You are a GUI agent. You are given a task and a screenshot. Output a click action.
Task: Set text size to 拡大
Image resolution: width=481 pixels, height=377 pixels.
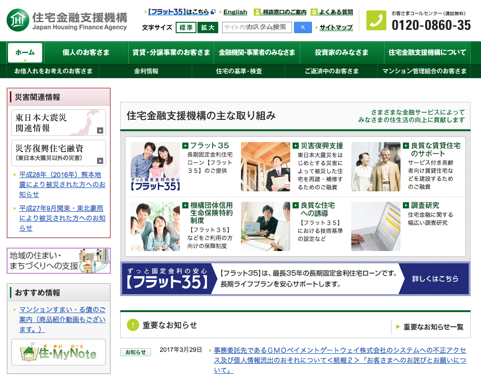207,27
